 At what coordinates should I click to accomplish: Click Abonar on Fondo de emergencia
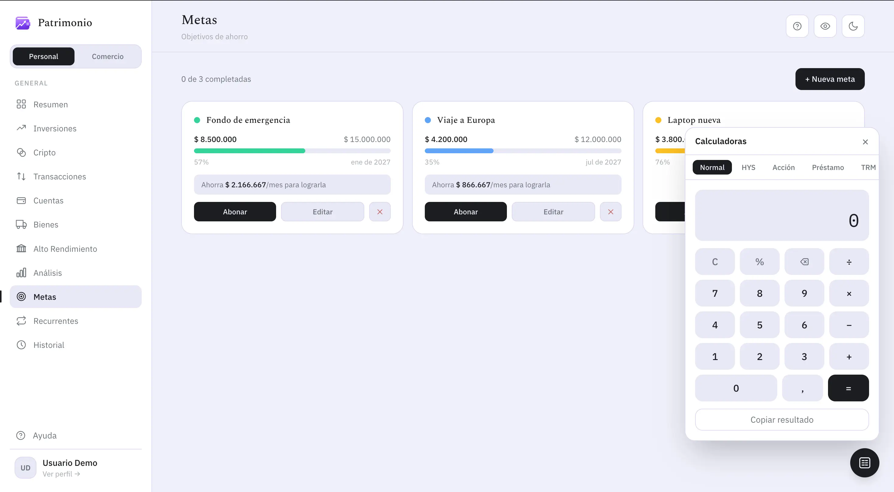(x=235, y=212)
